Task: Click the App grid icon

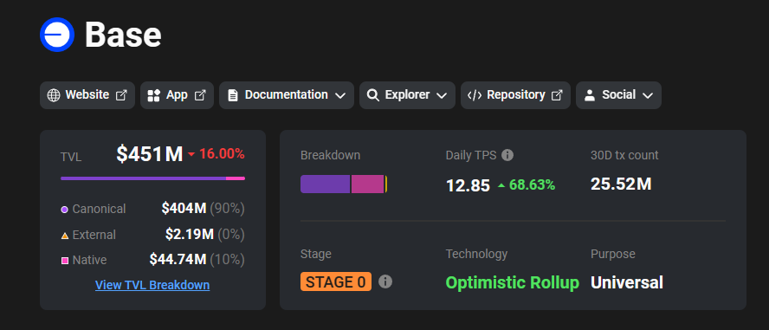Action: (x=154, y=95)
